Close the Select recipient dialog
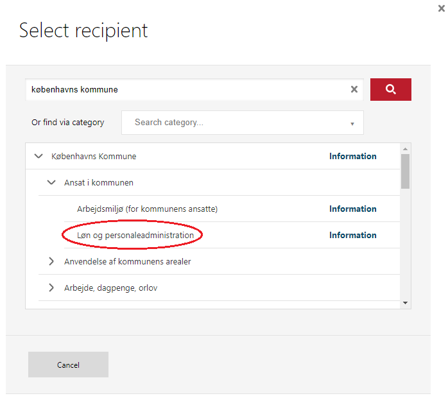 pos(442,8)
